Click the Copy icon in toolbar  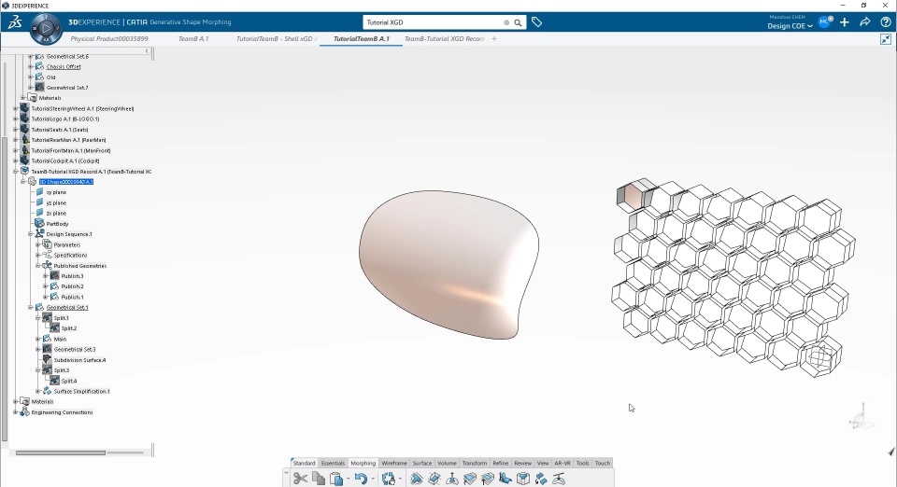pyautogui.click(x=319, y=479)
